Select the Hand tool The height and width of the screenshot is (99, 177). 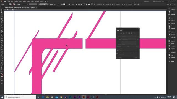[2, 67]
